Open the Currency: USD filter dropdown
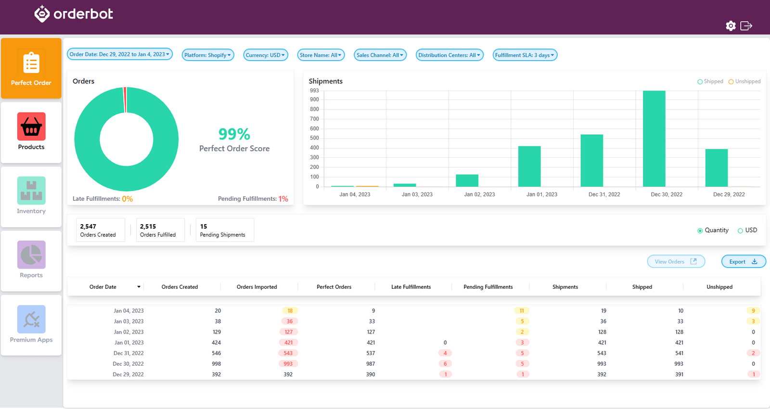Image resolution: width=770 pixels, height=409 pixels. click(266, 55)
